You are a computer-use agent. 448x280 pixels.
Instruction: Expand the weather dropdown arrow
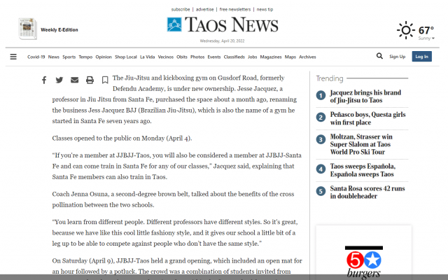433,38
